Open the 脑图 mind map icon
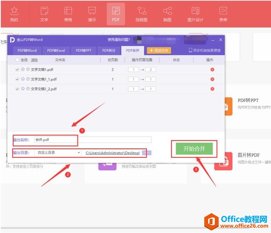The height and width of the screenshot is (233, 271). tap(167, 14)
